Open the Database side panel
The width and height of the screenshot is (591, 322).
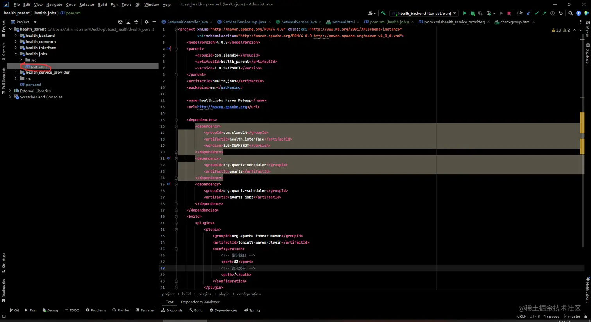(x=587, y=53)
